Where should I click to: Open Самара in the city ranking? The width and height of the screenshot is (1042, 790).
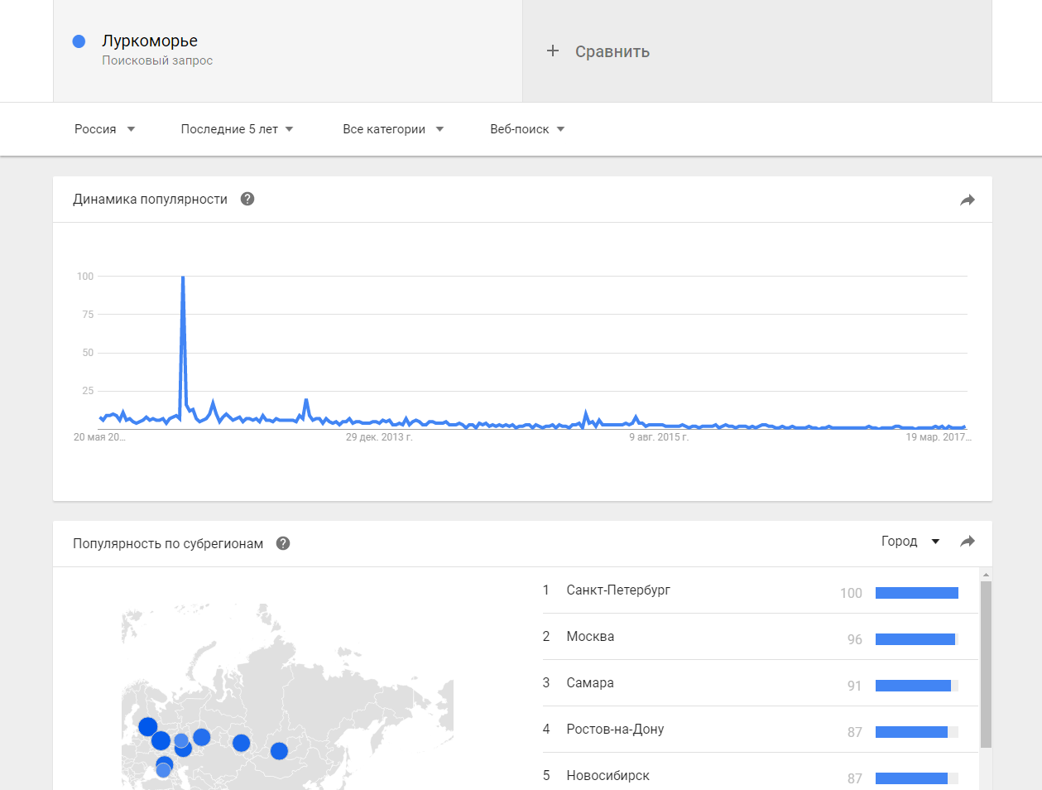(590, 683)
